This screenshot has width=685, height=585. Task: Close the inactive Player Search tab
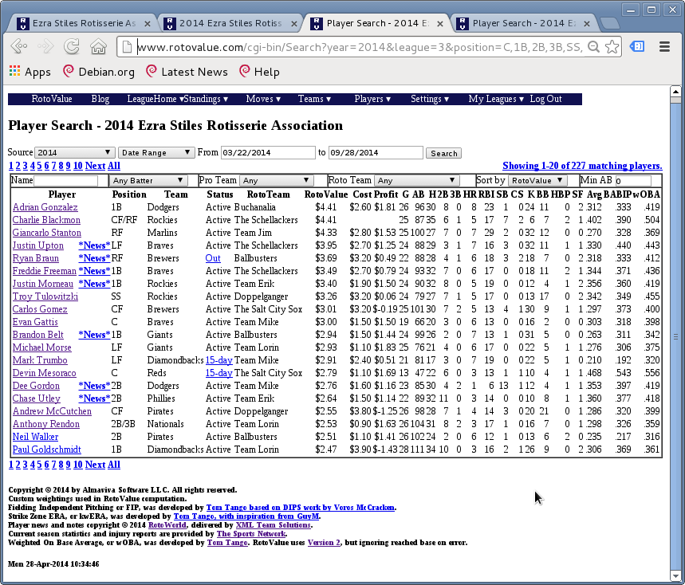(587, 24)
